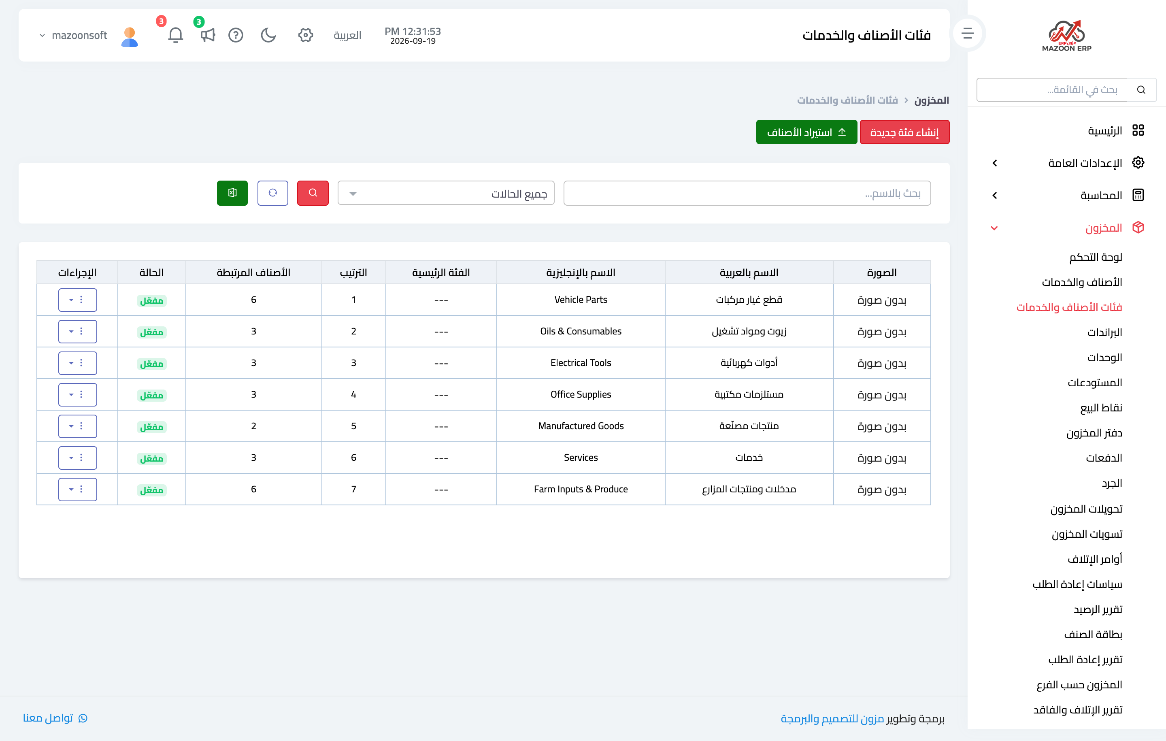Open الوحدات in the sidebar
1166x741 pixels.
1104,358
